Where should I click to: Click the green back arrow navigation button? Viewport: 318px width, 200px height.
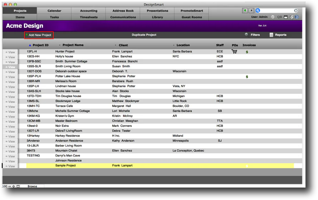(245, 11)
